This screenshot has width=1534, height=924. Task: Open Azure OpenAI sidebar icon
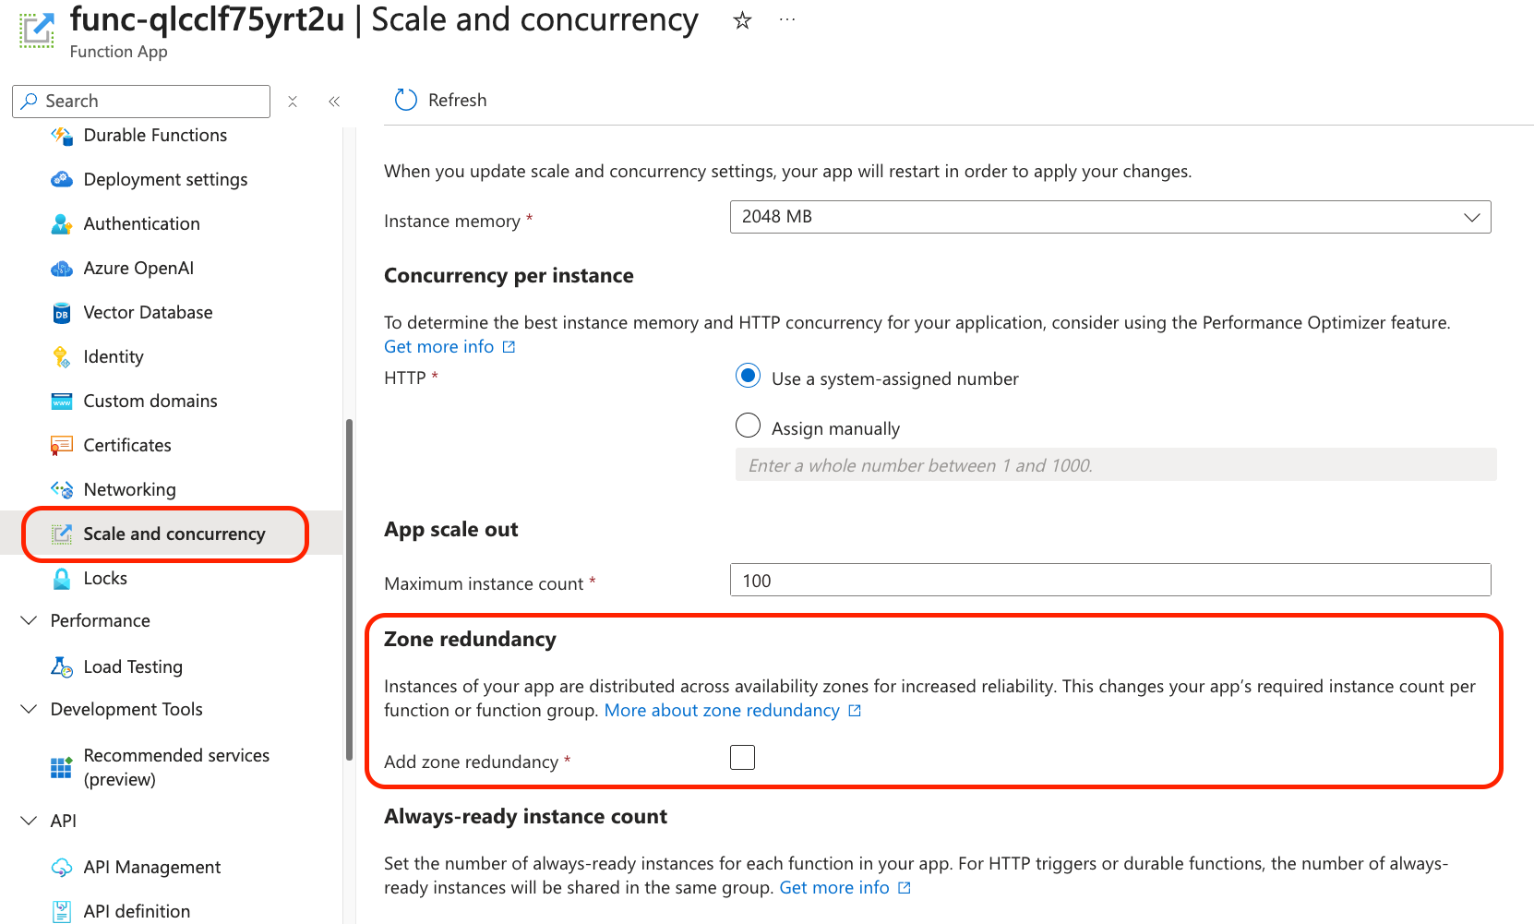[62, 269]
